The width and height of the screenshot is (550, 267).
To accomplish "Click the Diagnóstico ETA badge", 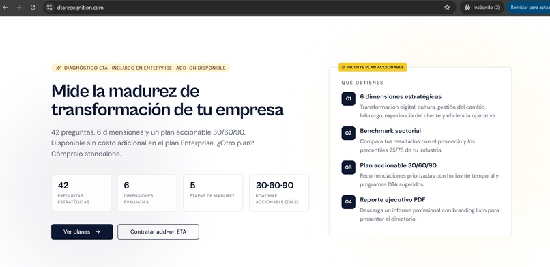I will pyautogui.click(x=141, y=68).
